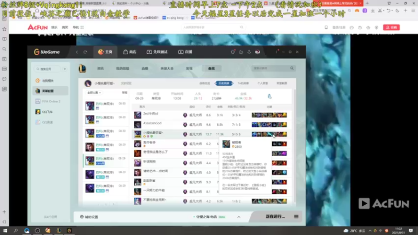
Task: Open the 先锋测试 tab
Action: coord(157,52)
